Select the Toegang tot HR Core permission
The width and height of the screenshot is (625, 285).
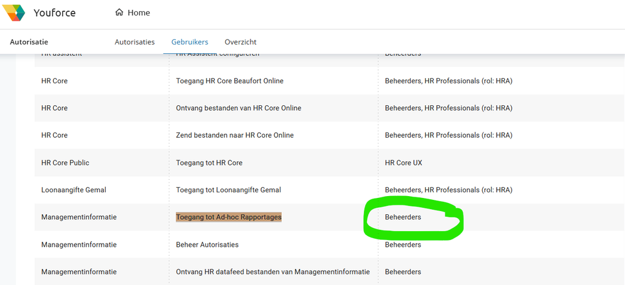[209, 163]
